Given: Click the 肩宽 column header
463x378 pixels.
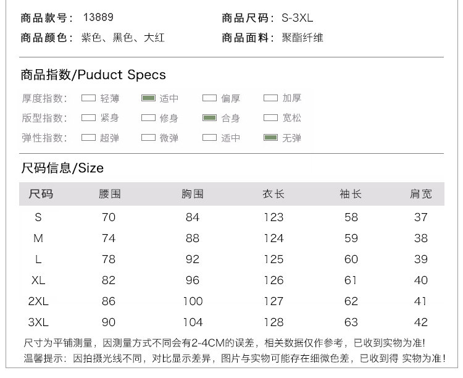Looking at the screenshot, I should 421,195.
